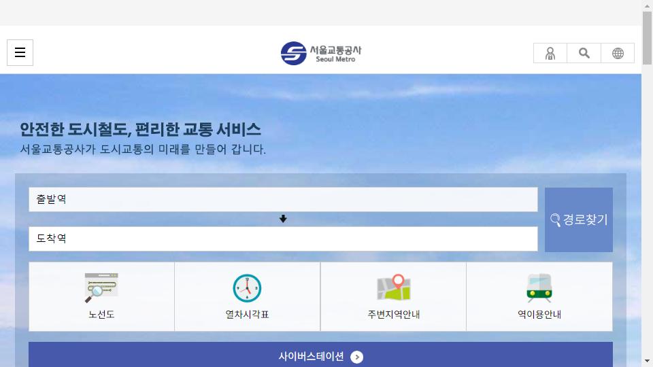Click the 도착역 arrival station field
The width and height of the screenshot is (653, 367).
283,239
